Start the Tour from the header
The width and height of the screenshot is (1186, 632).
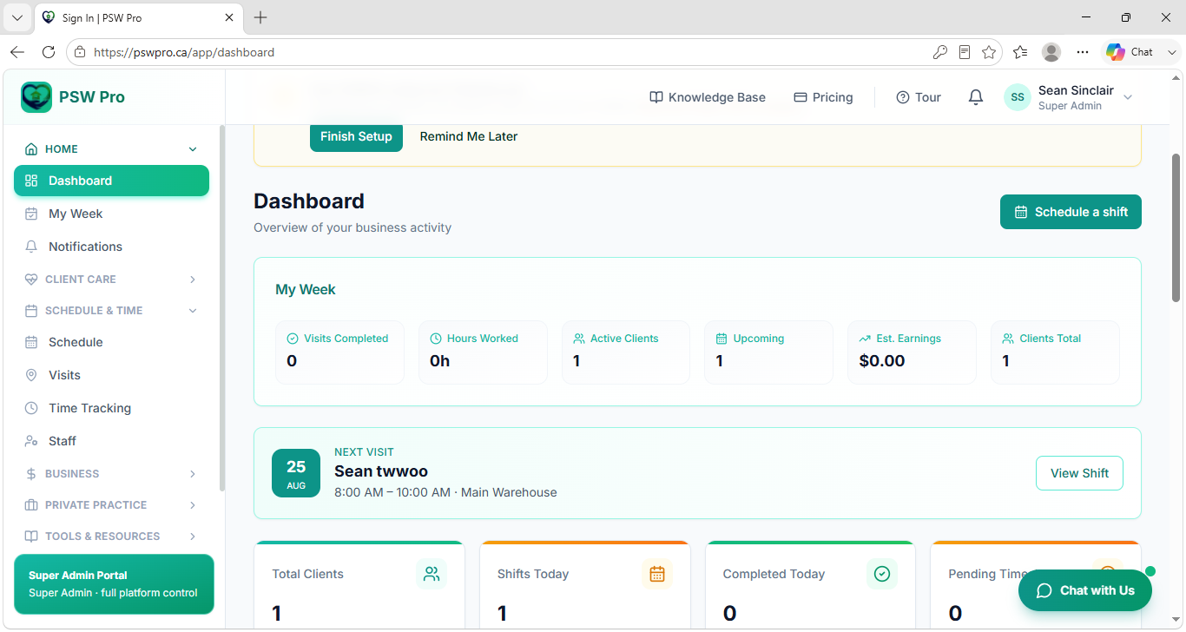coord(919,97)
